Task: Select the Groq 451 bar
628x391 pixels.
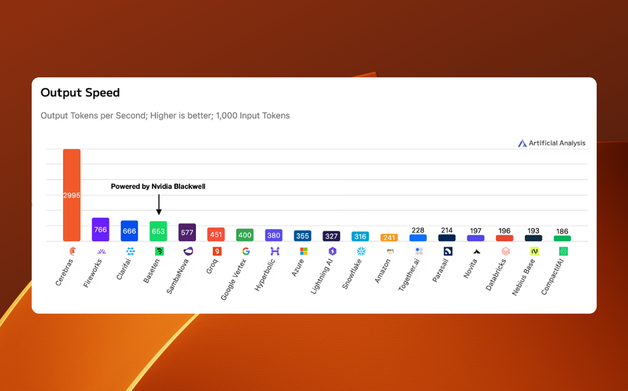Action: click(216, 235)
